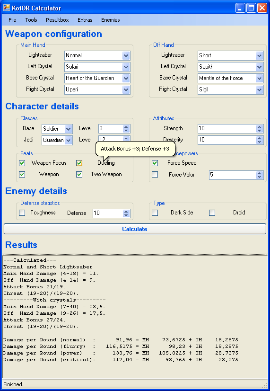
Task: Click the Jedi Level input field
Action: click(x=111, y=139)
